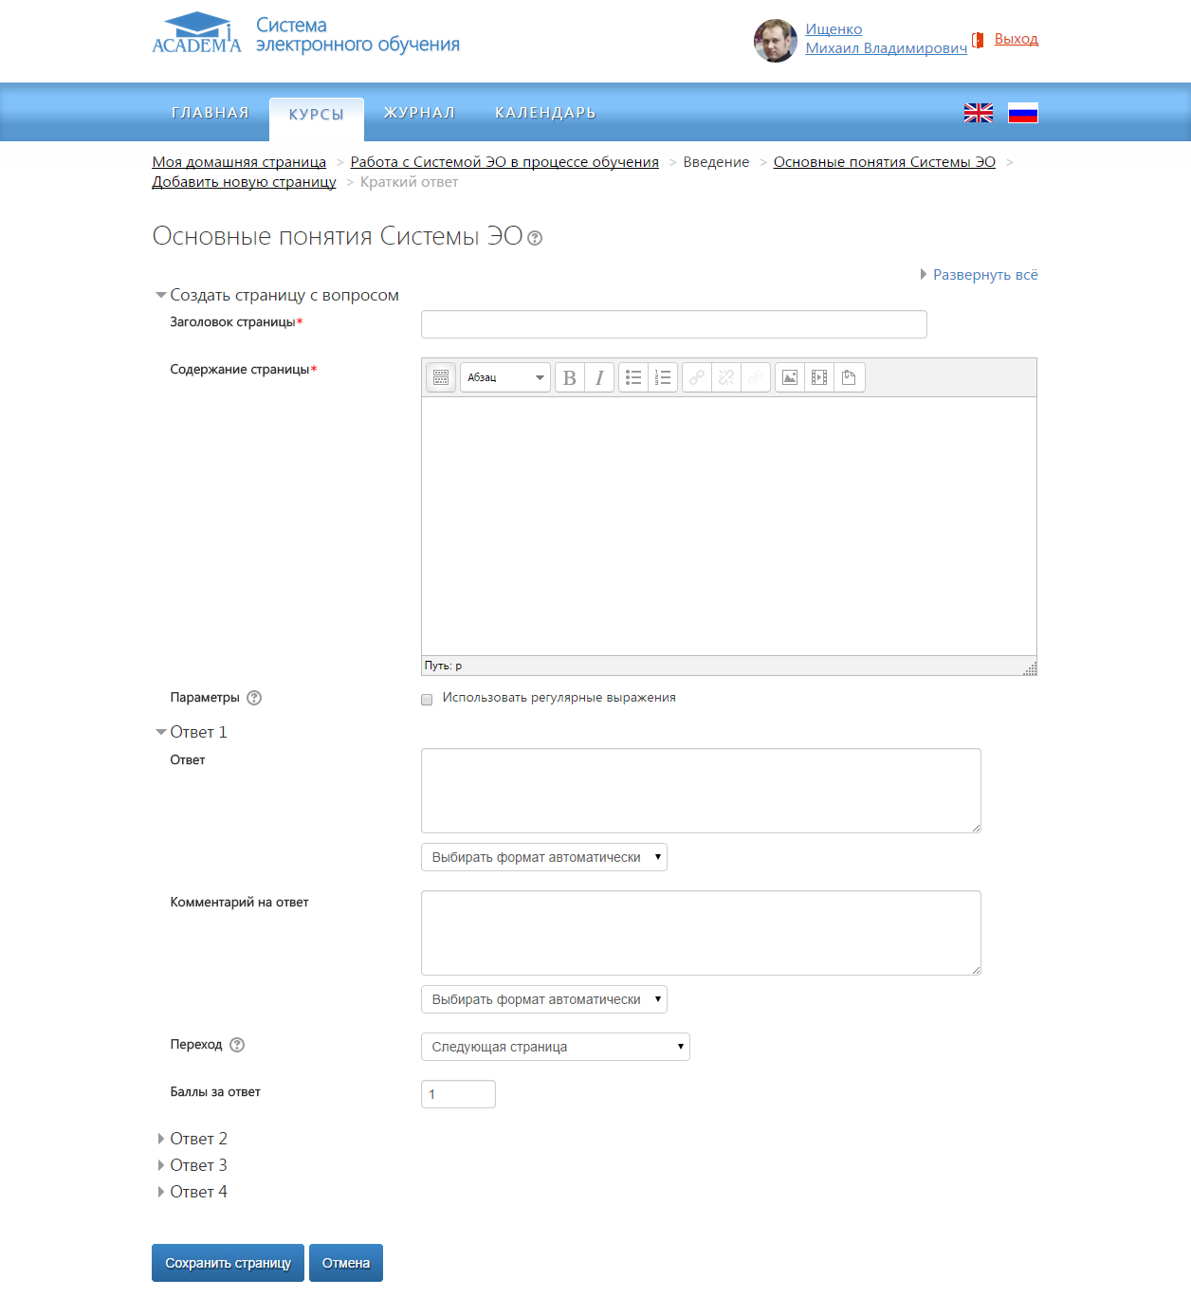Image resolution: width=1191 pixels, height=1297 pixels.
Task: Insert a numbered list
Action: point(663,377)
